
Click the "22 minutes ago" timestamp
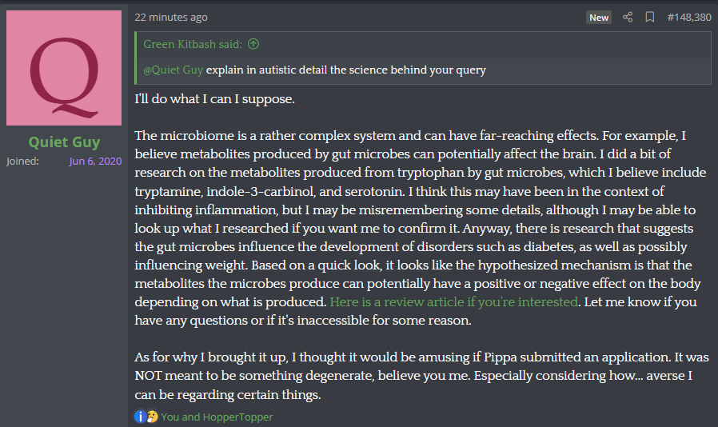(171, 18)
